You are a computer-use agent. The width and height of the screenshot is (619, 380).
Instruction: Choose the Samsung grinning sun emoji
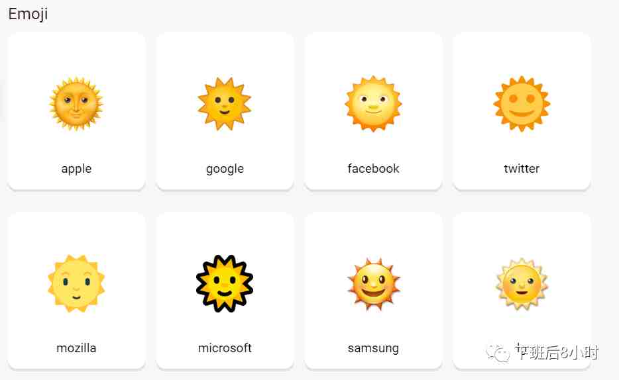click(373, 283)
